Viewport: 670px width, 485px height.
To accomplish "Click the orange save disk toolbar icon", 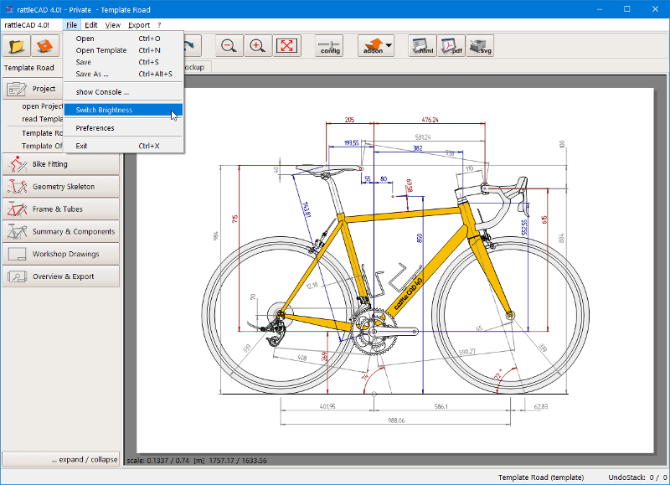I will [45, 46].
